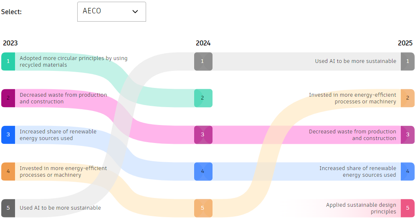Click the gray 2024 rank 1 badge
This screenshot has height=218, width=415.
tap(203, 61)
